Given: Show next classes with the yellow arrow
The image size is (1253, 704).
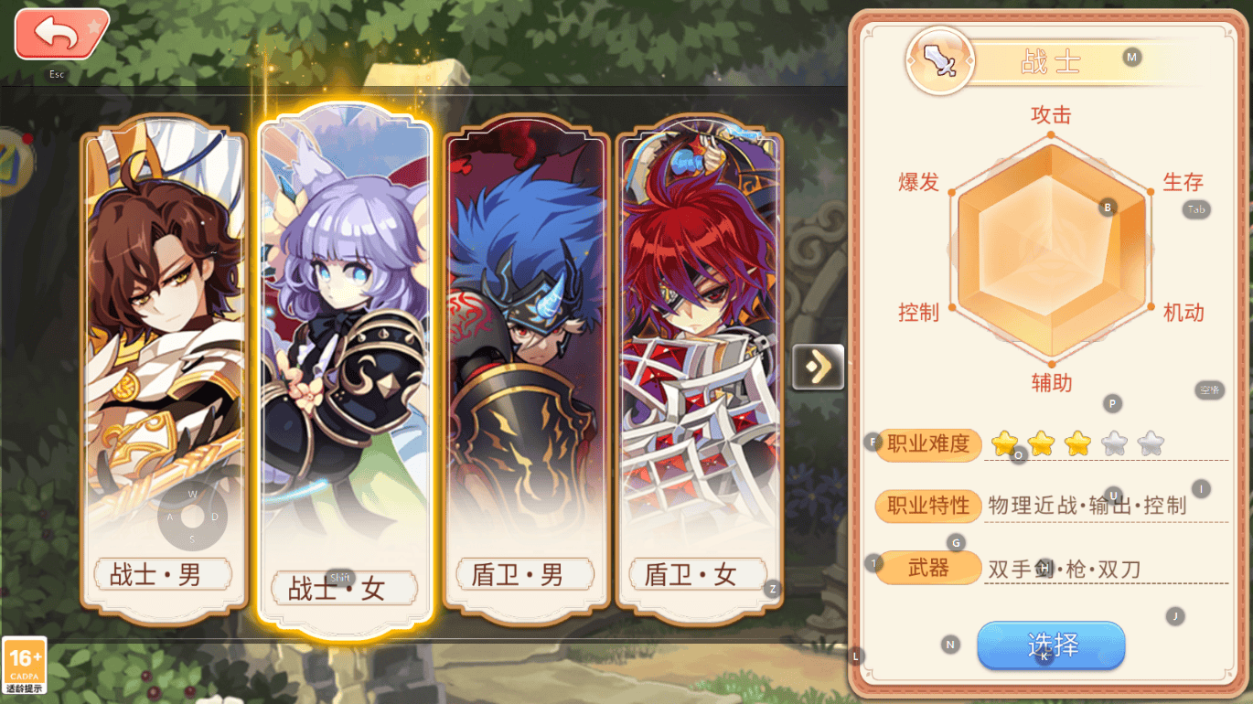Looking at the screenshot, I should click(818, 367).
